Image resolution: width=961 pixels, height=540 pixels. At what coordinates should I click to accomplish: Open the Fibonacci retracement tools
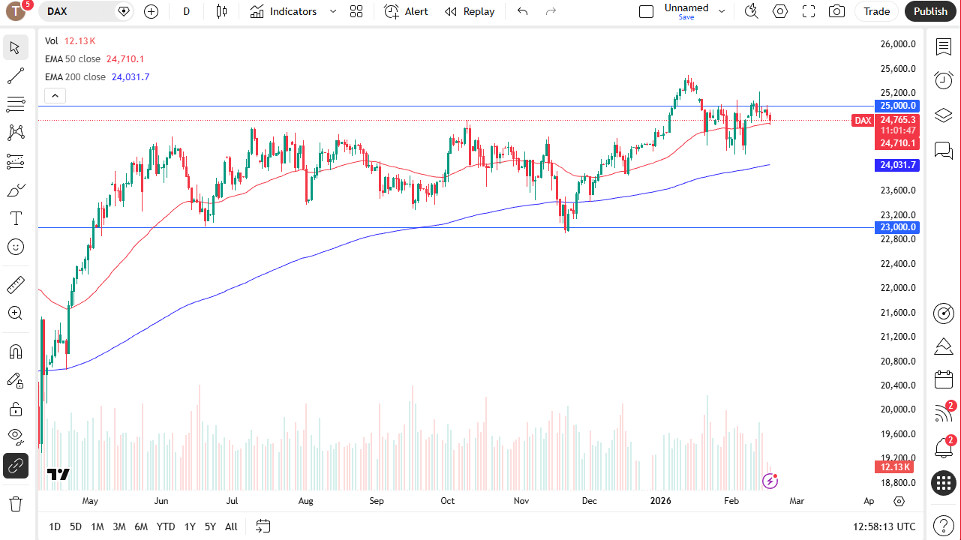(16, 104)
